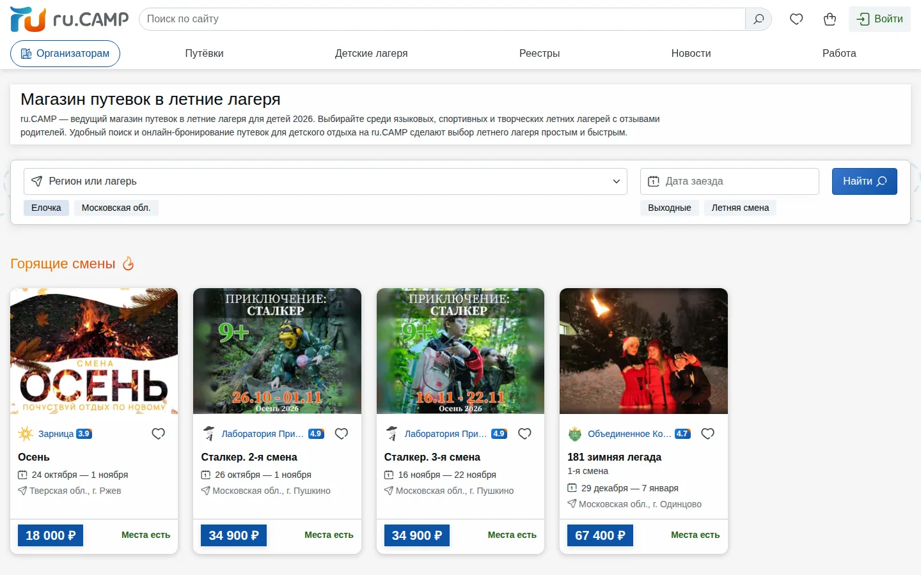This screenshot has width=921, height=575.
Task: Click the Объединенное Ко… organizer logo
Action: pos(575,434)
